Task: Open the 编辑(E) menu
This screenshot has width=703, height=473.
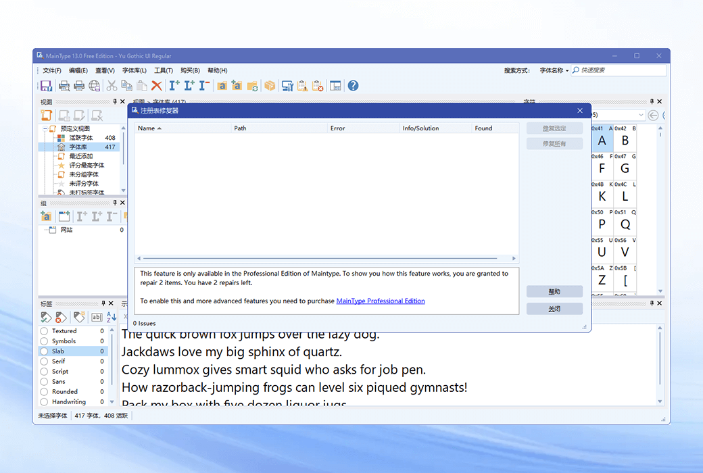Action: (78, 70)
